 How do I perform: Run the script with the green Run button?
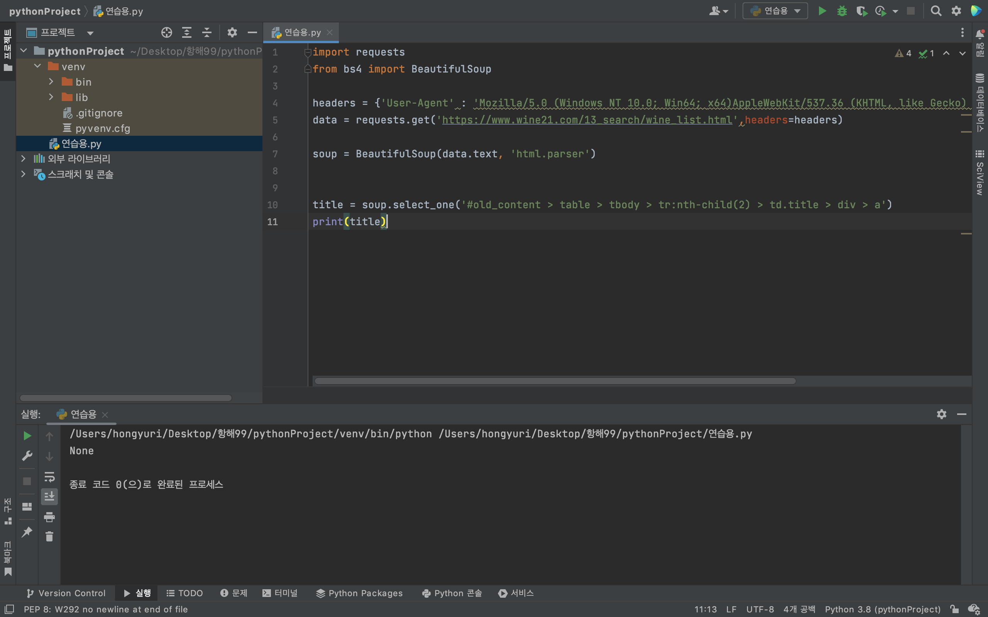click(822, 11)
